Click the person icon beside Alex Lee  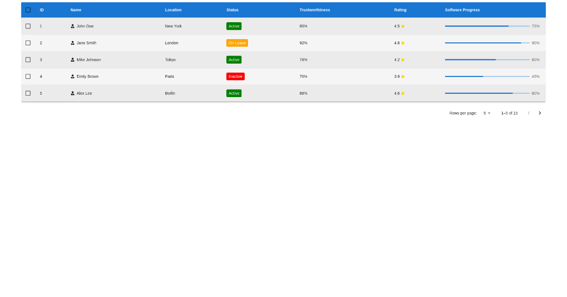(x=74, y=93)
